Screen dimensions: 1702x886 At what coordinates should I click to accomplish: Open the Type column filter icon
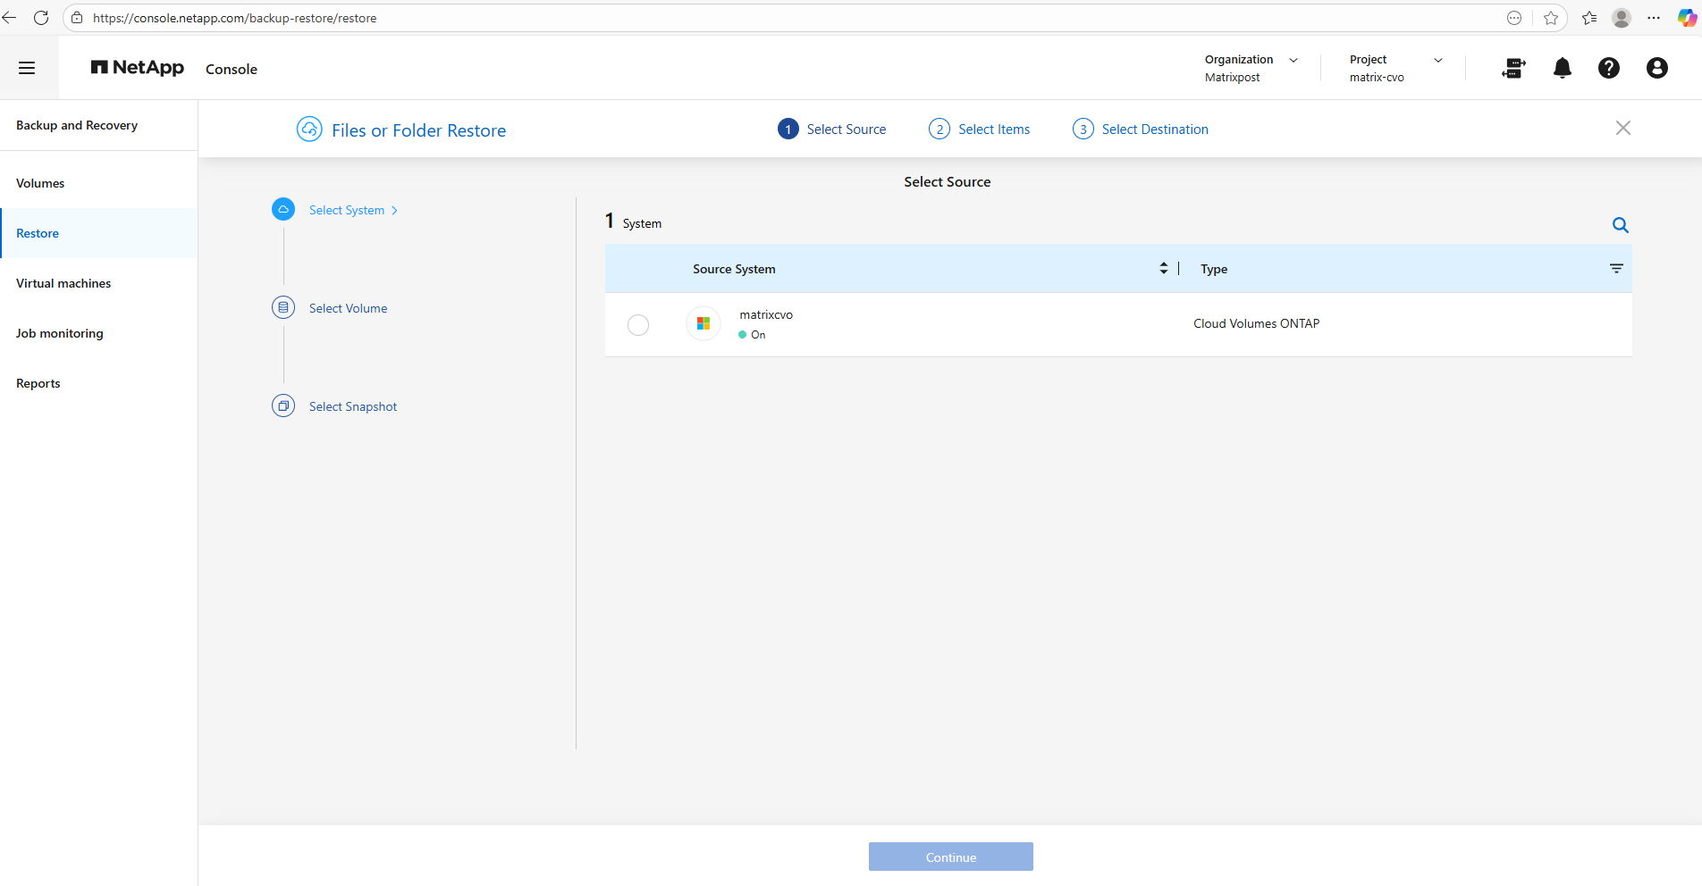[1616, 269]
